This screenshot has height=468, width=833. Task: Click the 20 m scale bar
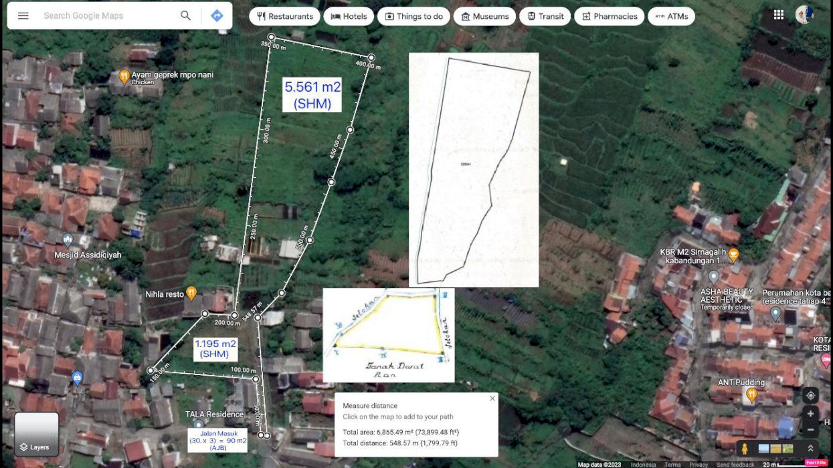(783, 465)
